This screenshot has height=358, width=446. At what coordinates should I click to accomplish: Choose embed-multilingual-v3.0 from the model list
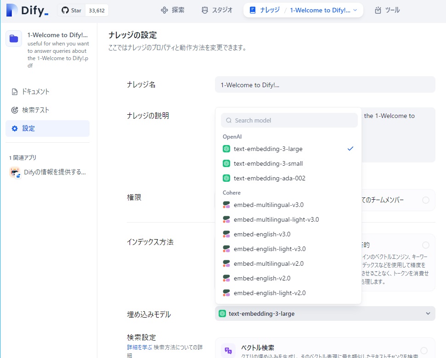click(x=288, y=205)
